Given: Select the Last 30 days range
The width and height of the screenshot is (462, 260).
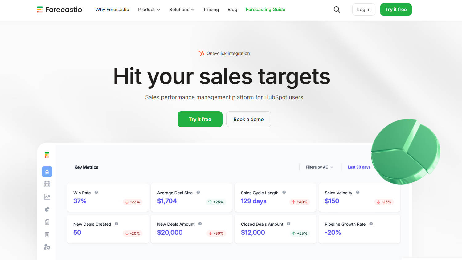Looking at the screenshot, I should click(359, 167).
